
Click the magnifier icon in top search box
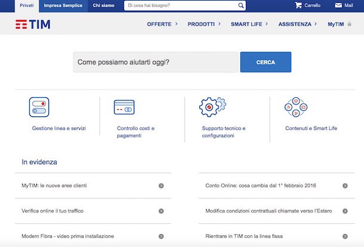click(241, 5)
